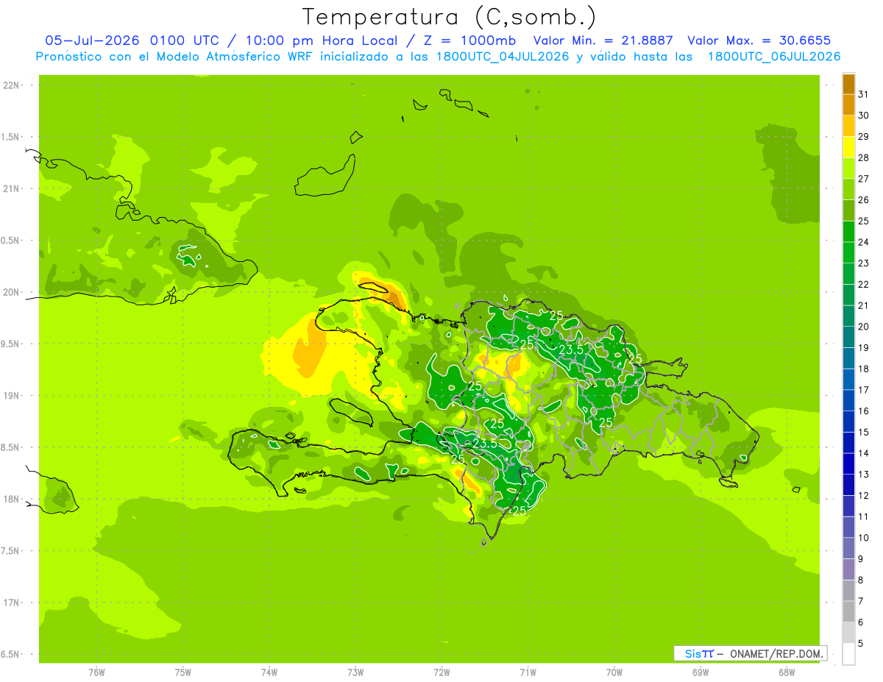Click the yellow legend swatch between 28 and 29
The height and width of the screenshot is (682, 883).
(848, 147)
